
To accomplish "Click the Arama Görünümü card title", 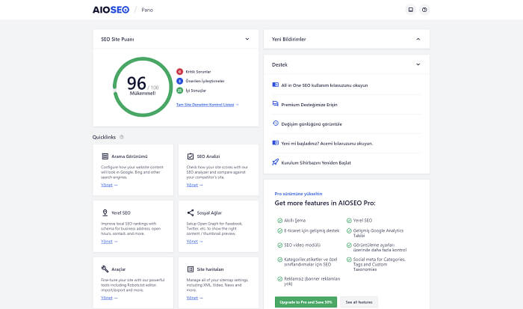I will pos(129,156).
